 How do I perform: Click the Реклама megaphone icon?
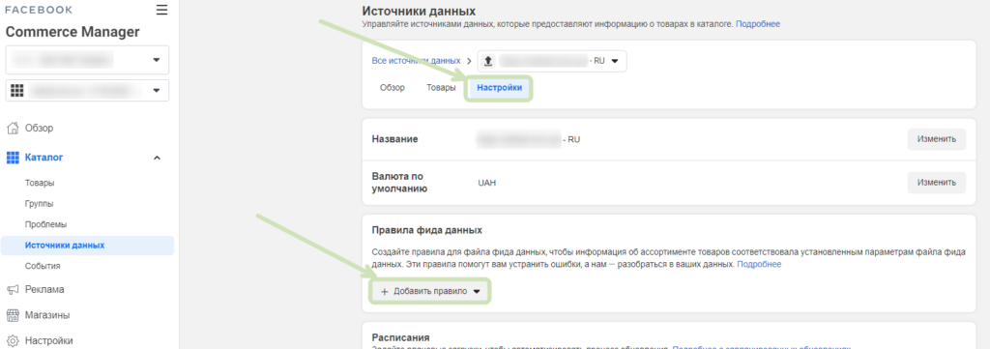point(13,290)
